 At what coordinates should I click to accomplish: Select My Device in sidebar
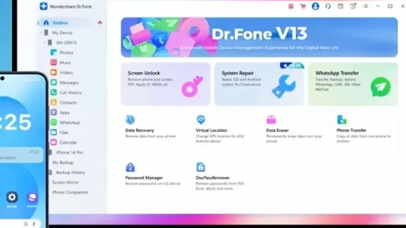point(63,33)
